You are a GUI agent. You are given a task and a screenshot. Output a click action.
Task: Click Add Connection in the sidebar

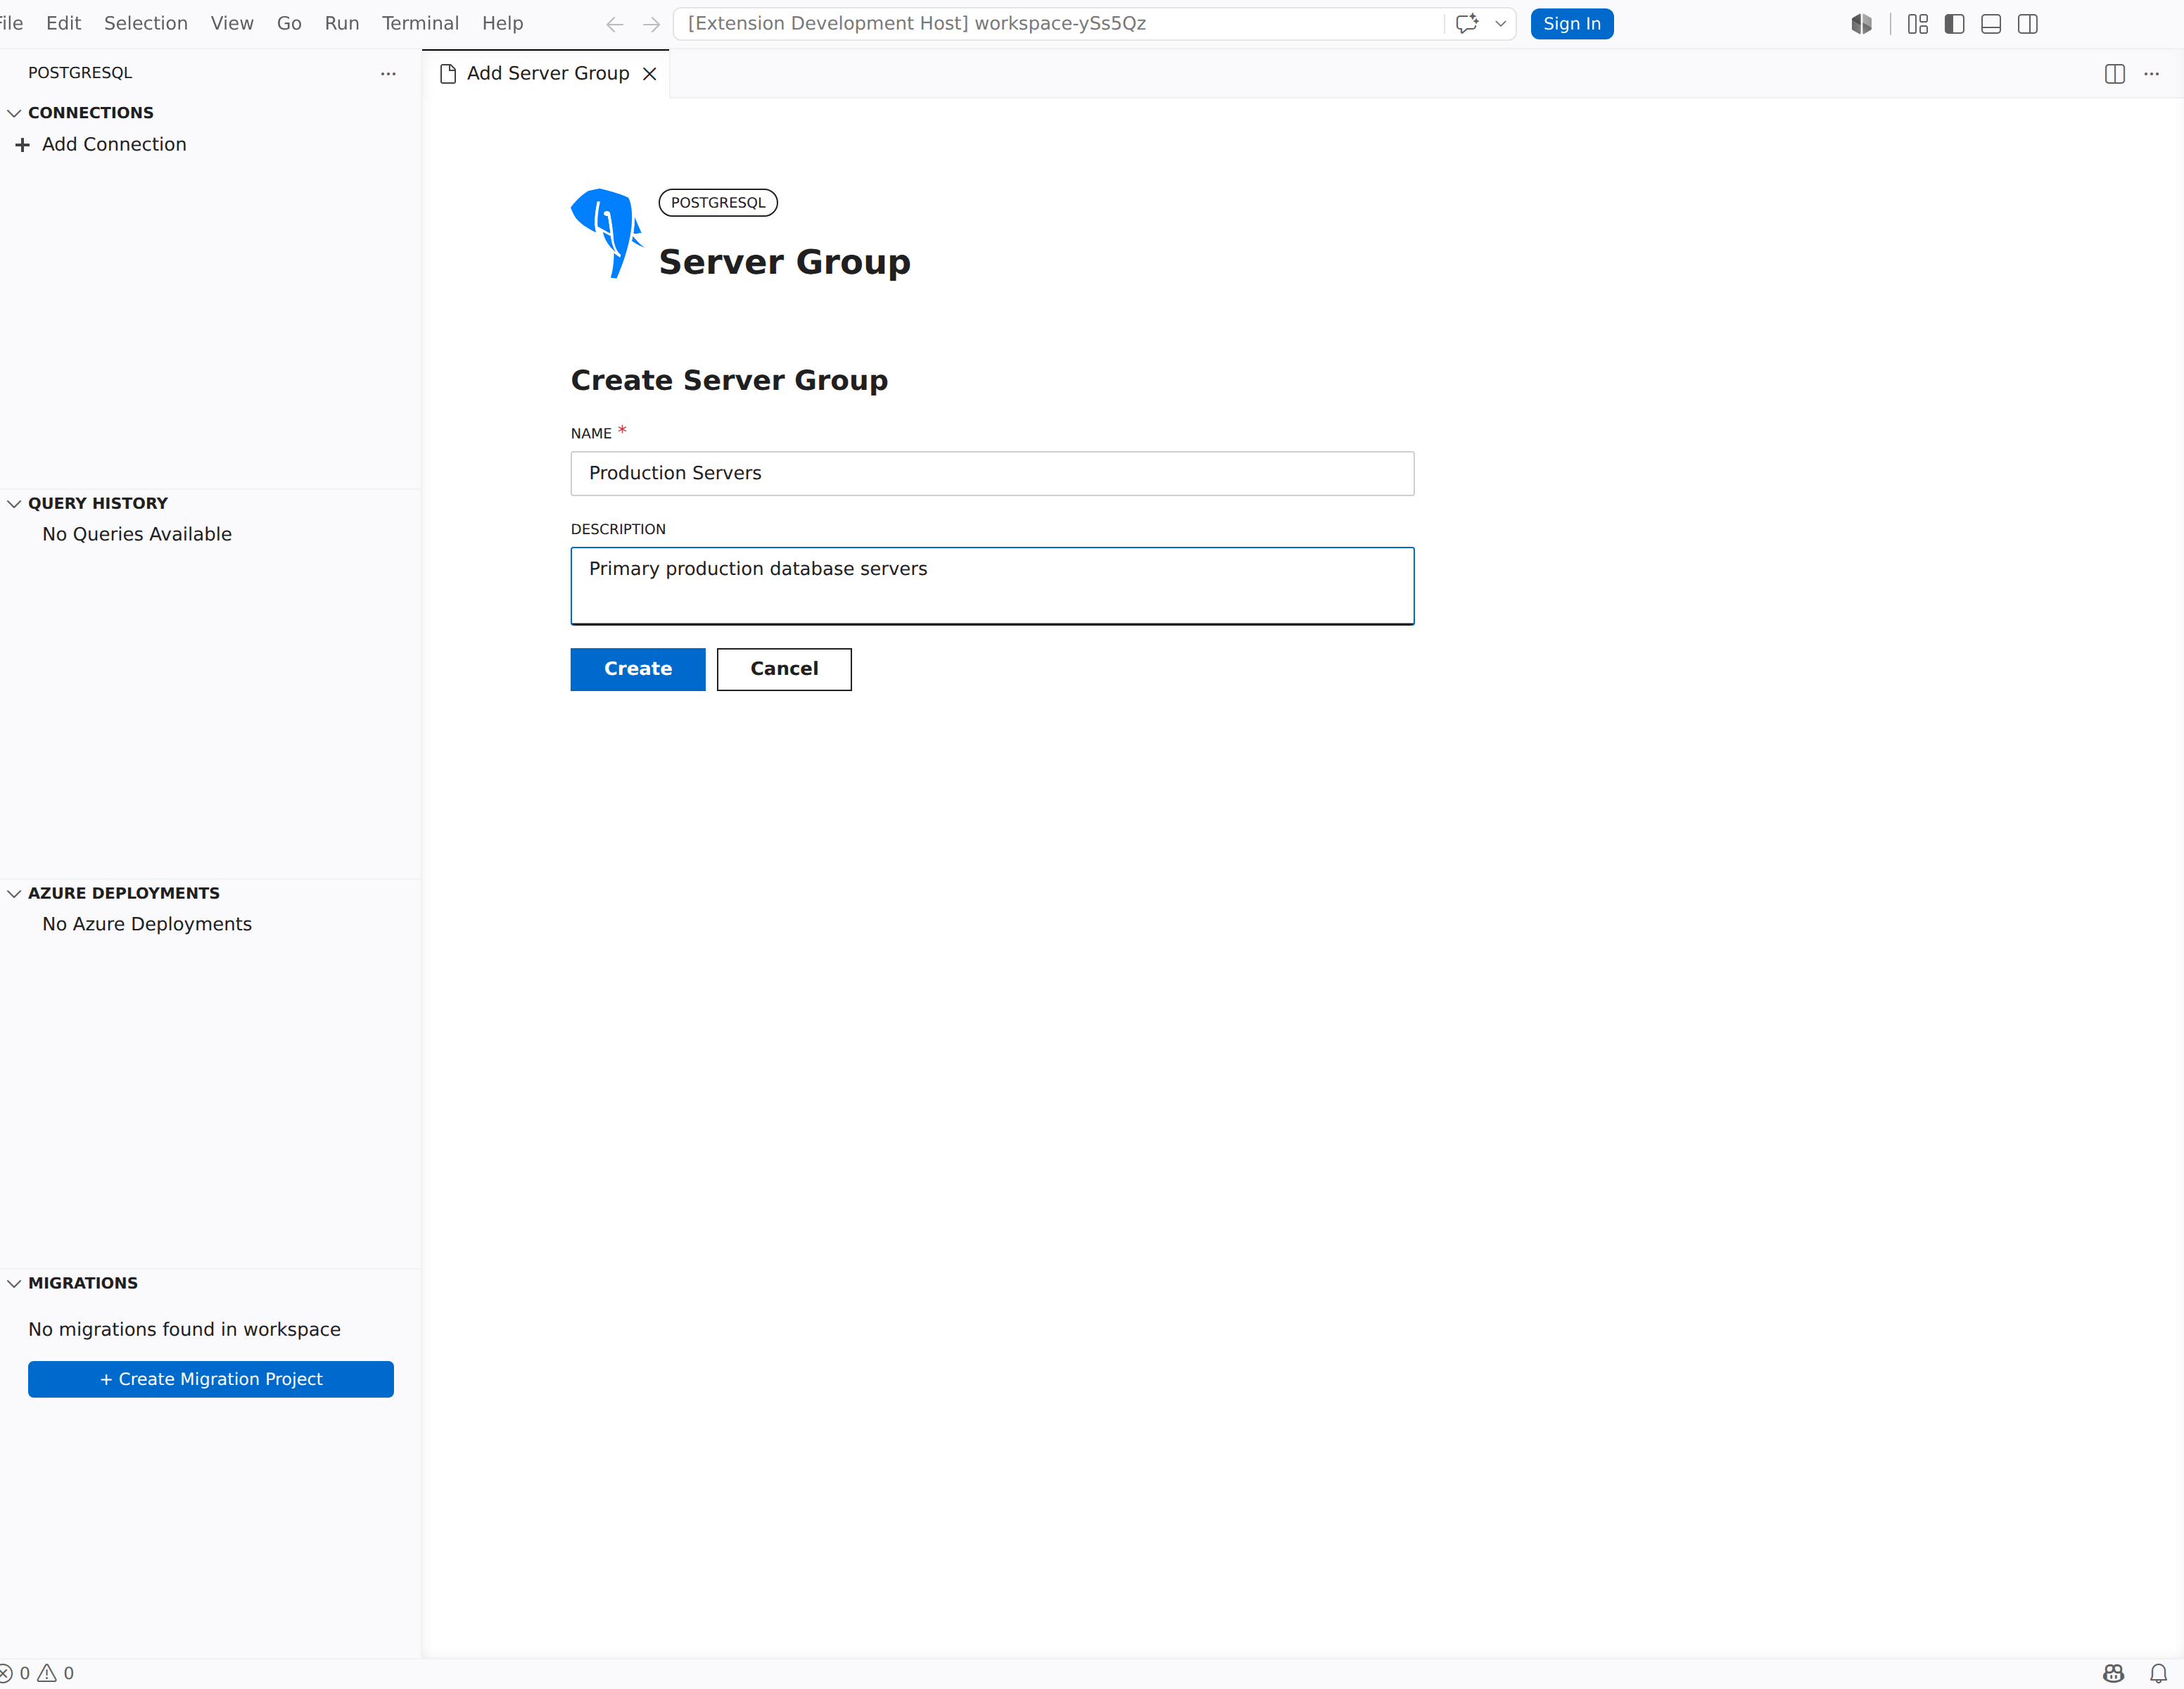point(114,145)
